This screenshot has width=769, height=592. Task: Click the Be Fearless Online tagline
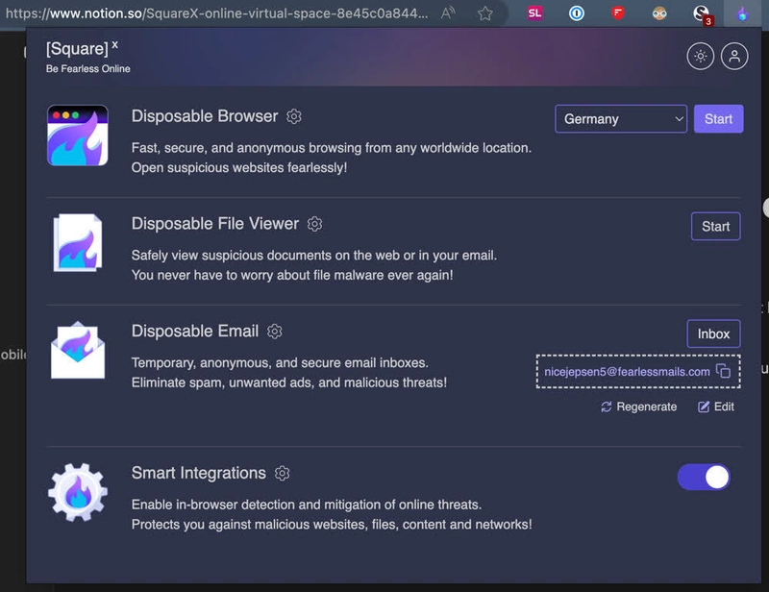click(88, 68)
